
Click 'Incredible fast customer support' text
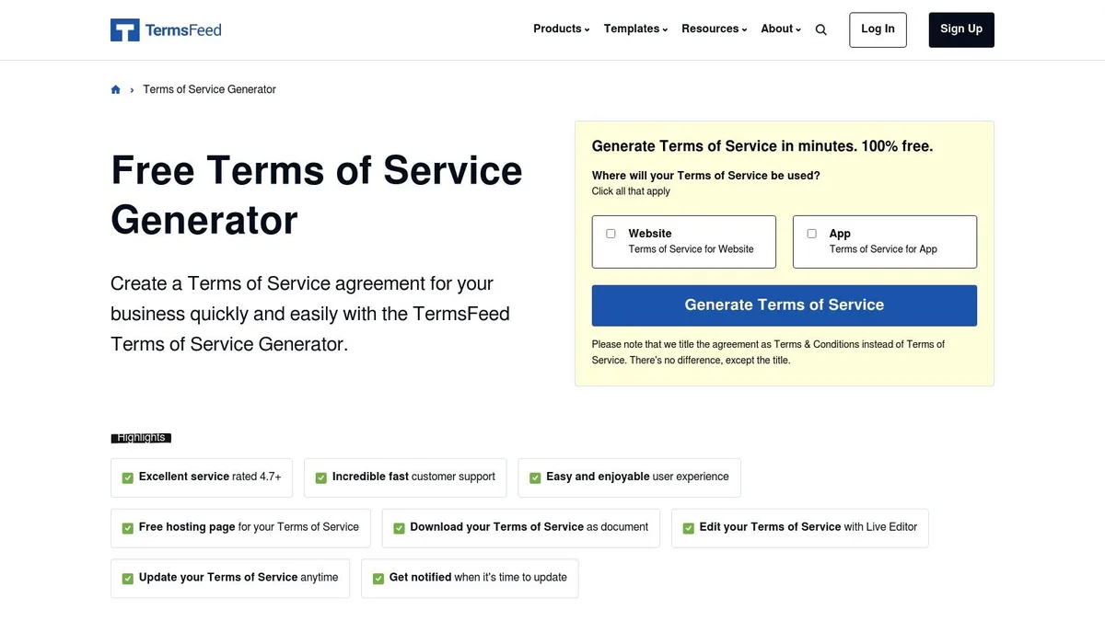(413, 477)
